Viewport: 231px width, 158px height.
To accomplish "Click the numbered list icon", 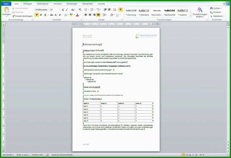I will [x=92, y=10].
